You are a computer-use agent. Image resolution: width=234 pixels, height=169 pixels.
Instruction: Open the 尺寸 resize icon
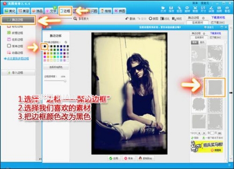tap(203, 9)
